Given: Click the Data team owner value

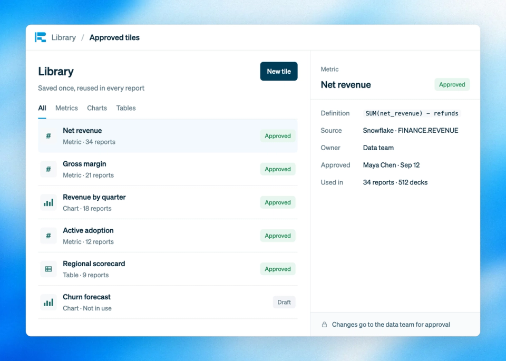Looking at the screenshot, I should [378, 148].
